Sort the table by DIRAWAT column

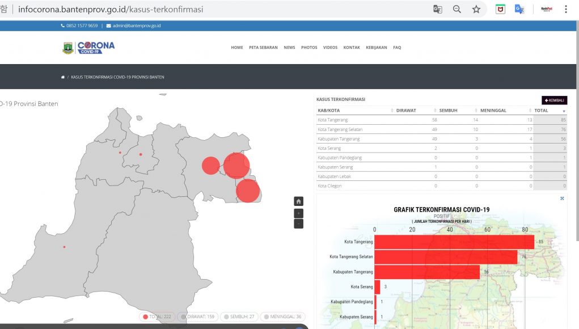[406, 111]
